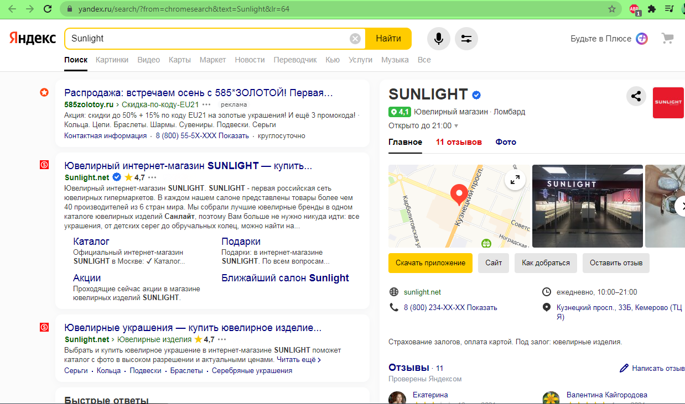Reload the page with the refresh icon
This screenshot has height=404, width=685.
point(48,9)
